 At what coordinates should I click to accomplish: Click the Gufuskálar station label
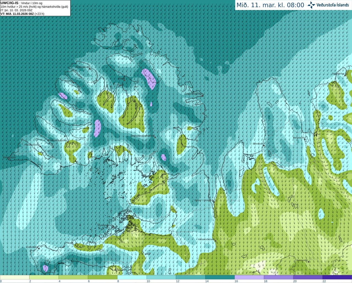click(32, 247)
